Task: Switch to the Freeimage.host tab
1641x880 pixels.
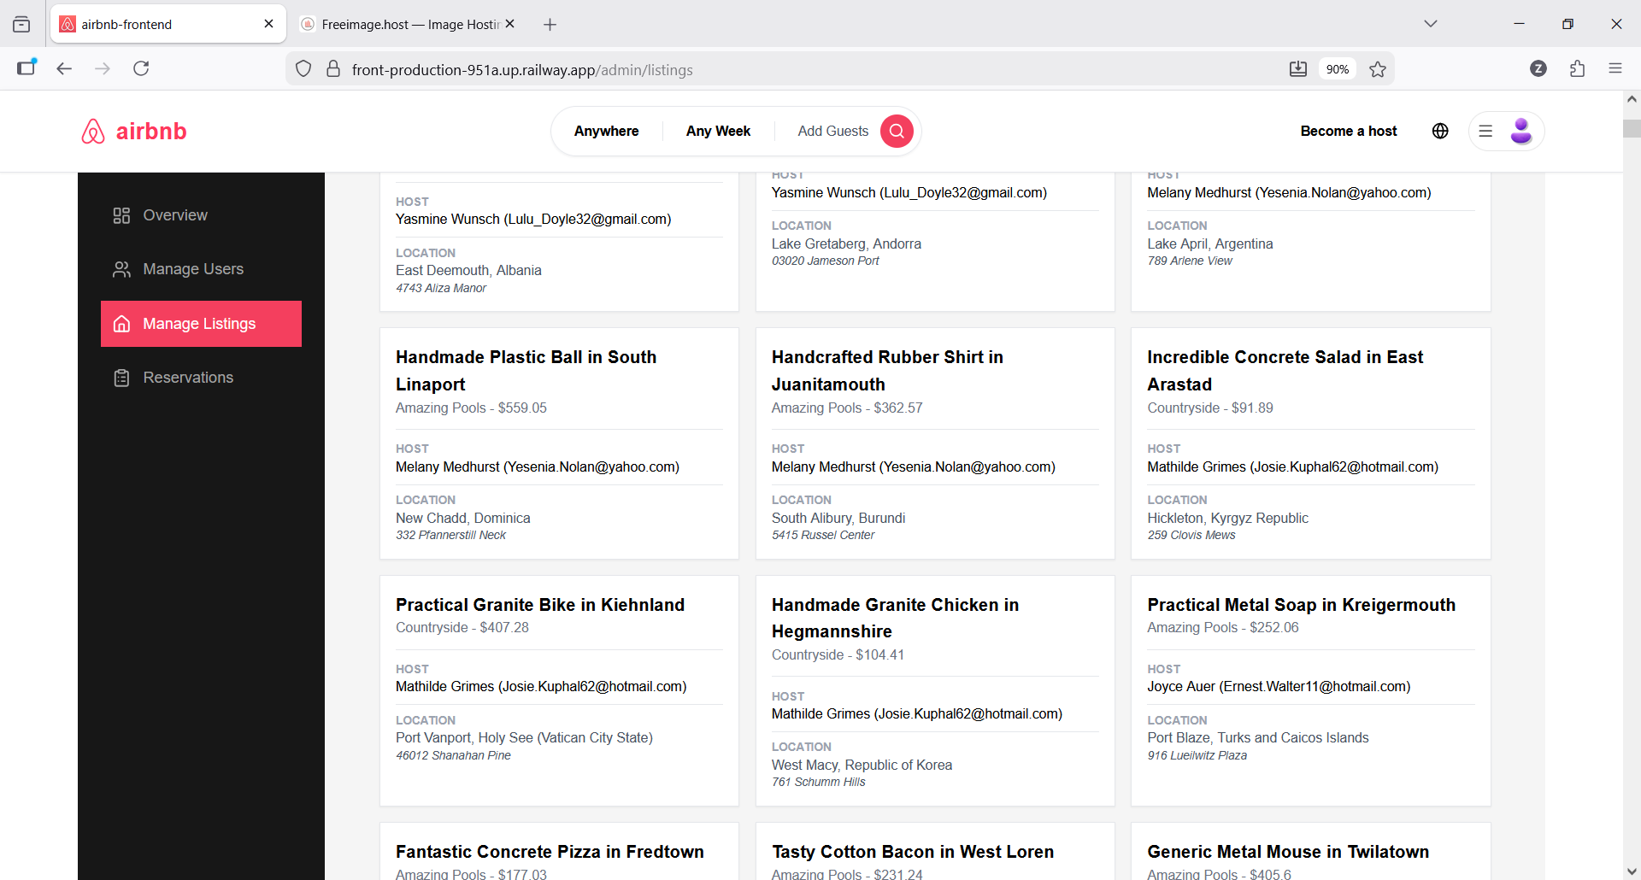Action: 402,24
